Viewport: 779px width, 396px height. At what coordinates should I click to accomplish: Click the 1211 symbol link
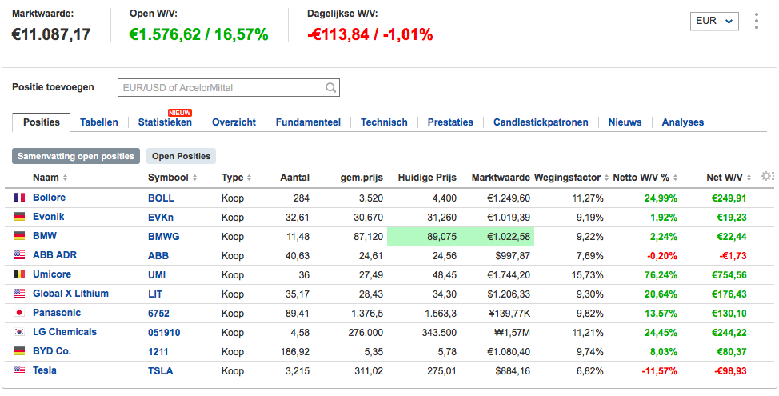point(158,352)
